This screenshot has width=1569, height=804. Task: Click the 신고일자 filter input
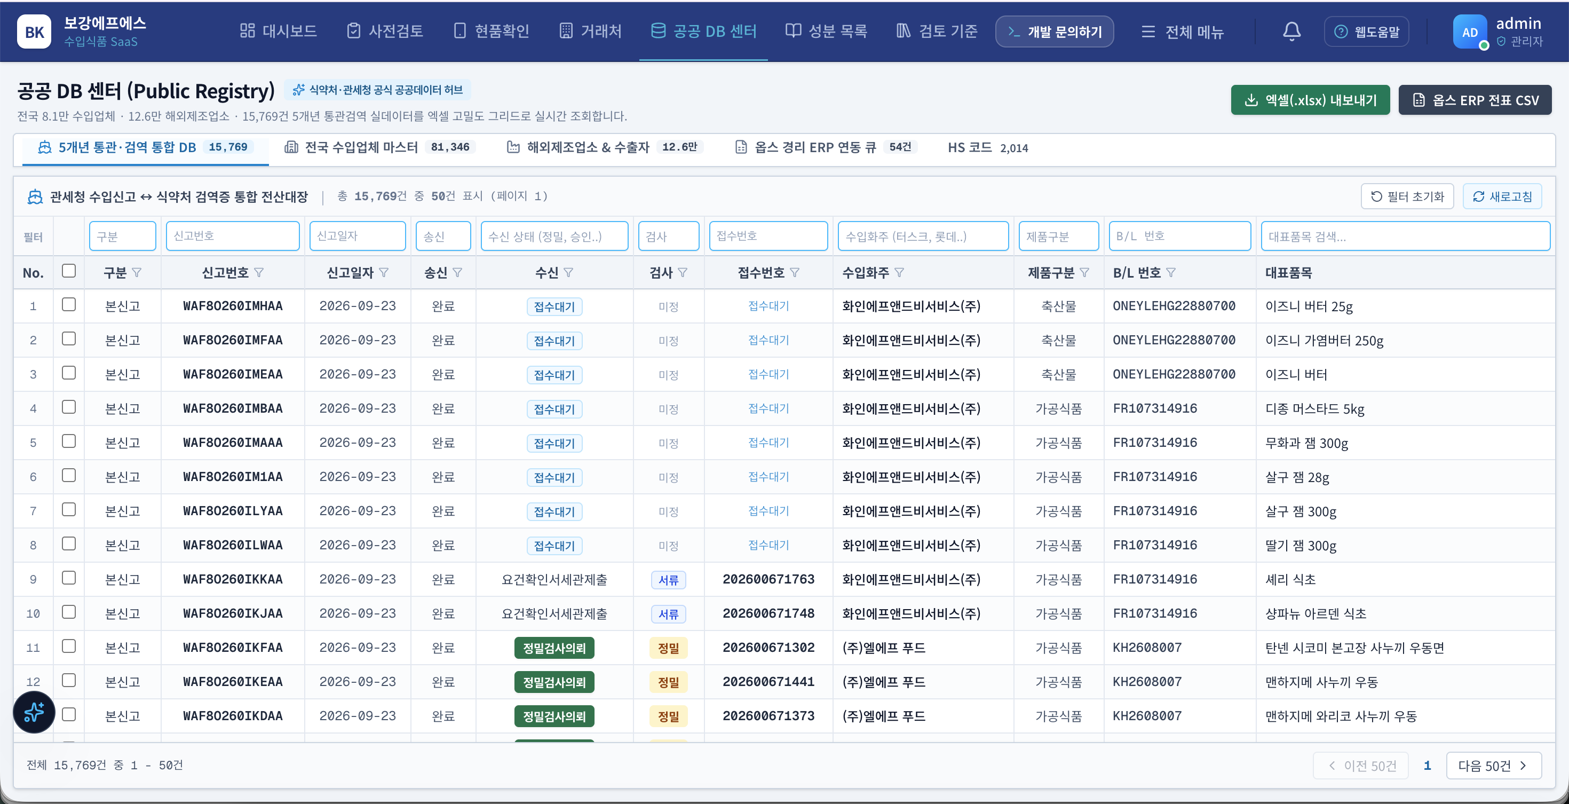coord(358,237)
